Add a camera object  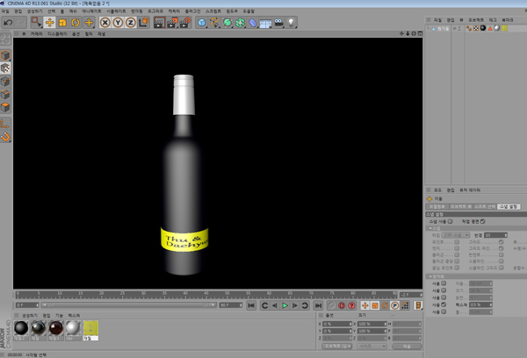[278, 23]
